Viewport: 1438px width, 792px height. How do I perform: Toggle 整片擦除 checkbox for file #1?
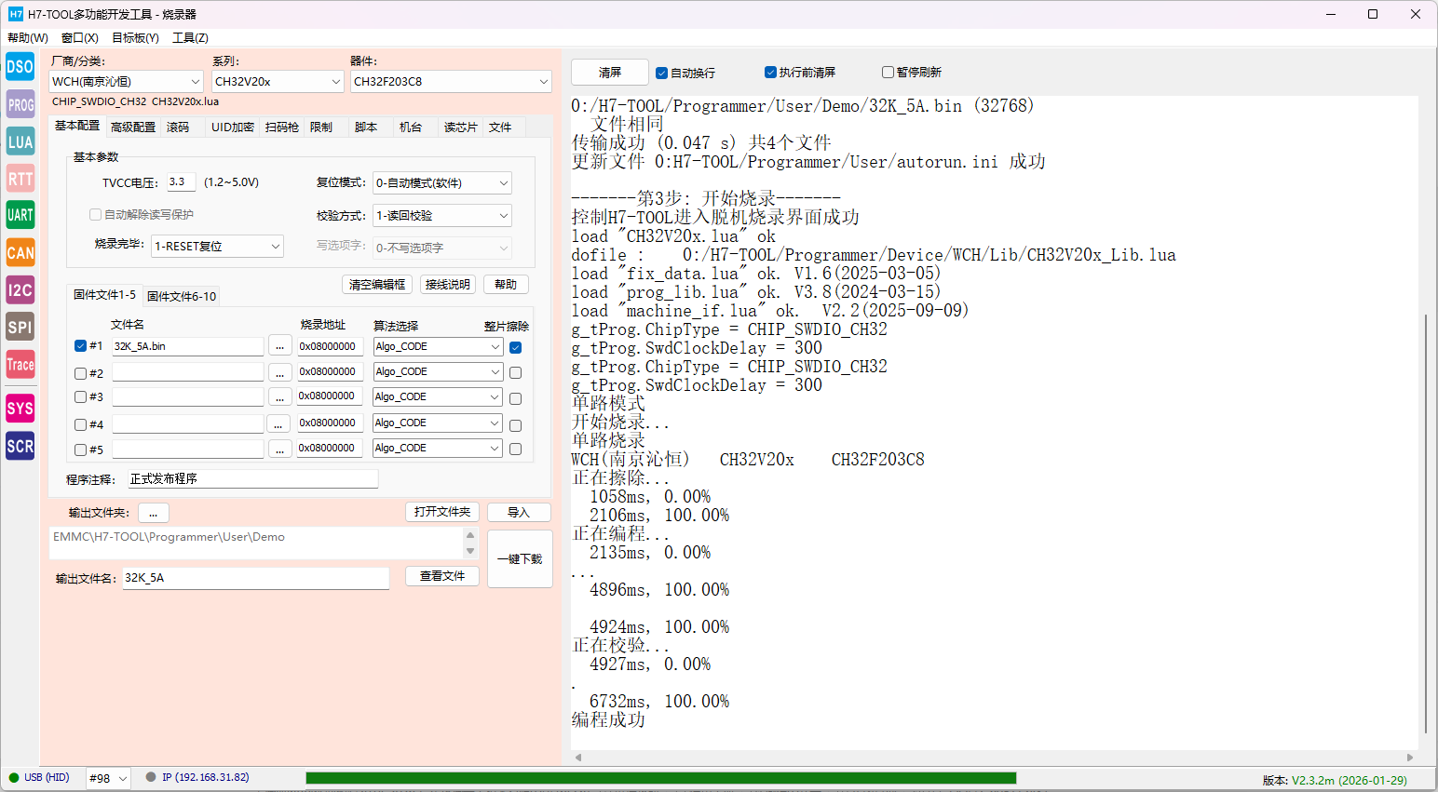[516, 347]
